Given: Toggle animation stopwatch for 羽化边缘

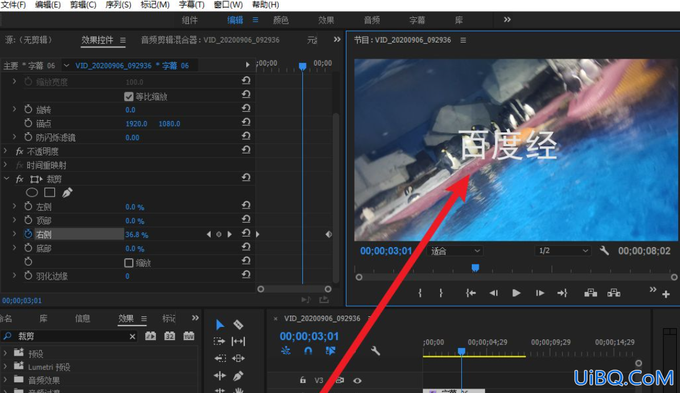Looking at the screenshot, I should click(x=28, y=276).
